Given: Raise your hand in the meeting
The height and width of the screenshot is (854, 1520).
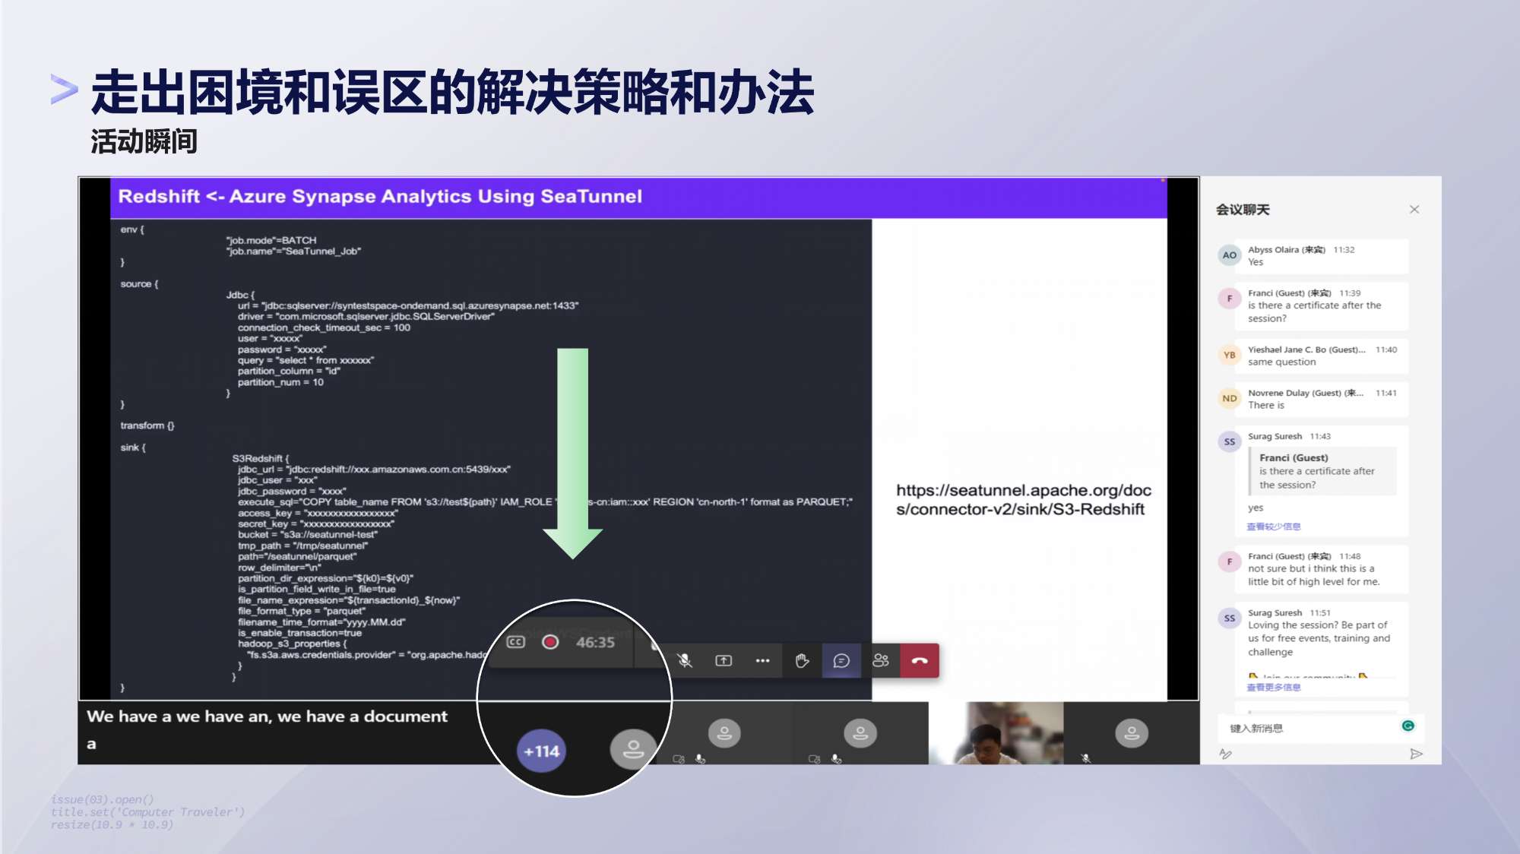Looking at the screenshot, I should click(802, 661).
